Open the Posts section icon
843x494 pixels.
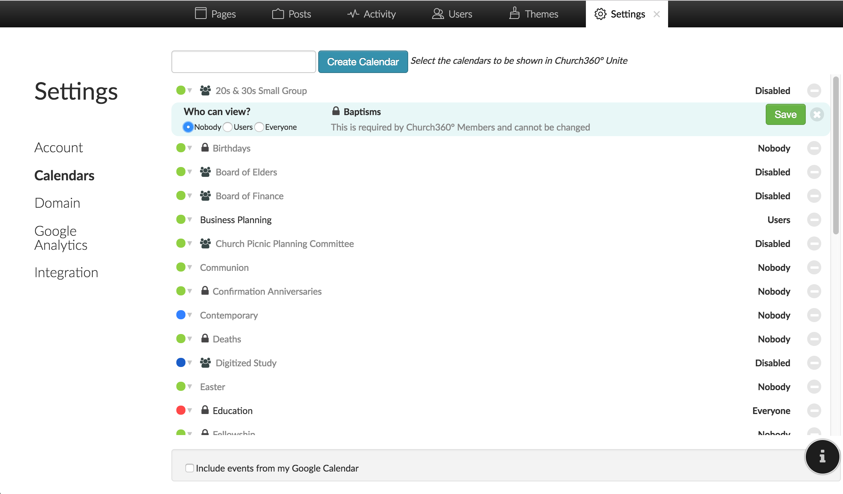278,14
